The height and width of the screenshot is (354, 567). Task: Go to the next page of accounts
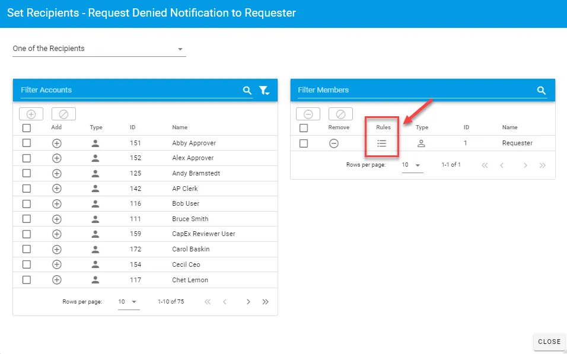[x=249, y=302]
